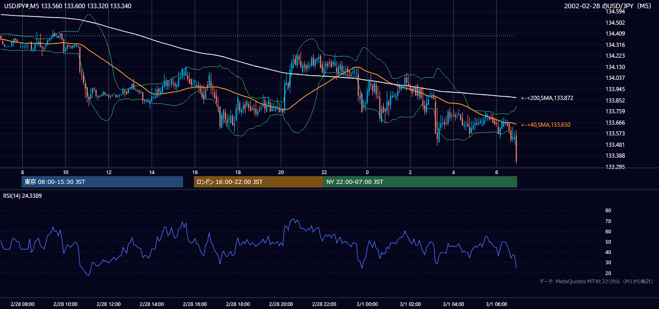Click the 3/1 06:00 date axis label
The width and height of the screenshot is (659, 309).
tap(496, 304)
